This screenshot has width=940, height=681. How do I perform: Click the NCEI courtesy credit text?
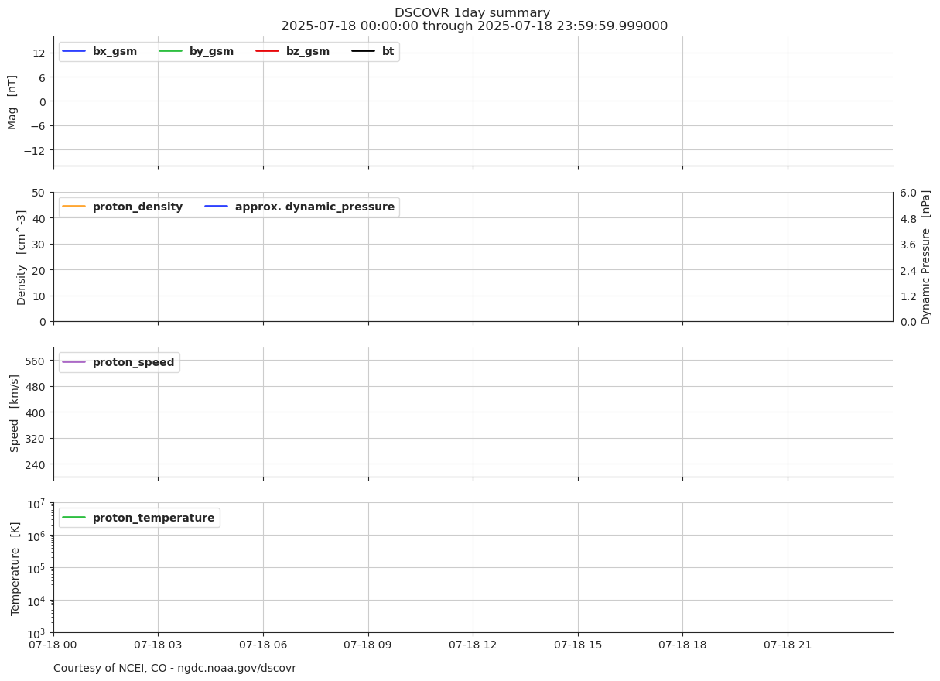coord(175,669)
